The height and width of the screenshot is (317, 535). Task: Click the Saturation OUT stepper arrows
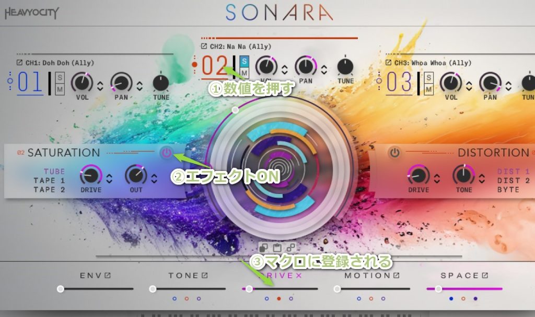pos(154,178)
